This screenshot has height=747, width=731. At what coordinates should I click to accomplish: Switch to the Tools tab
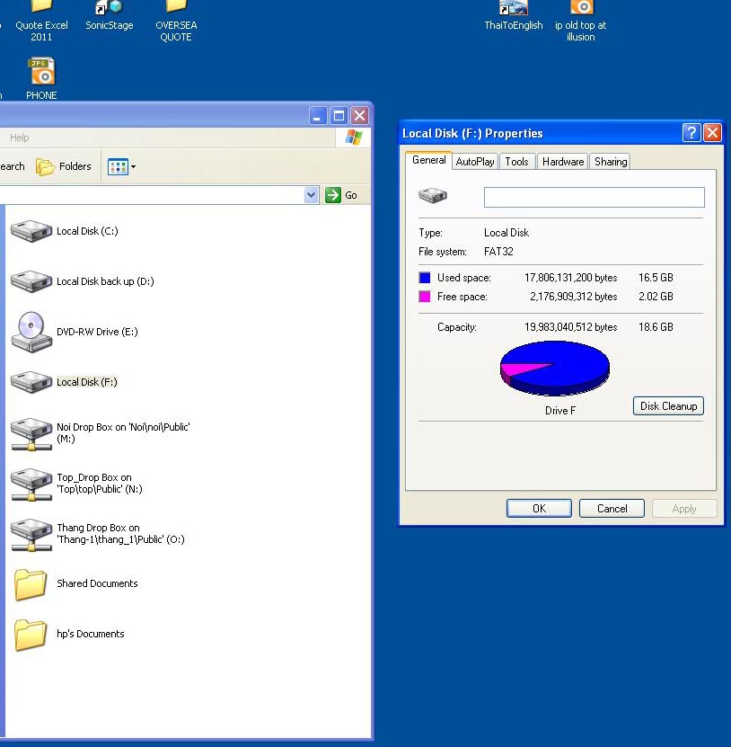[x=516, y=162]
